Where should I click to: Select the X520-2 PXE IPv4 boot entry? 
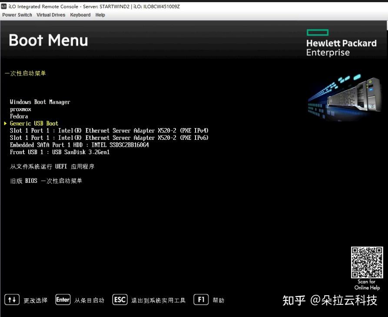109,130
